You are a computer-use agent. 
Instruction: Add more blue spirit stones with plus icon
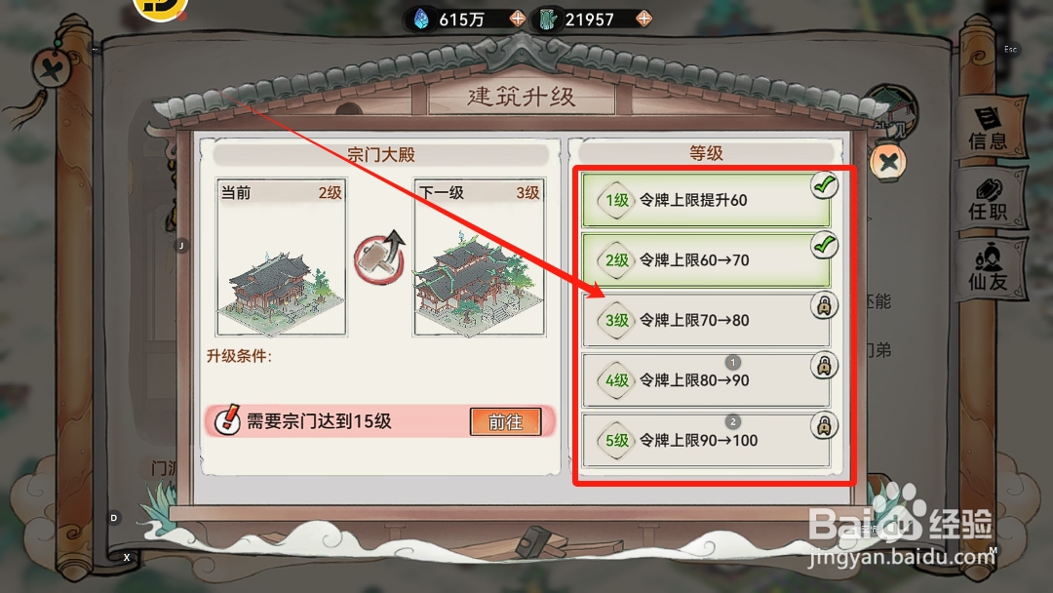click(x=517, y=19)
